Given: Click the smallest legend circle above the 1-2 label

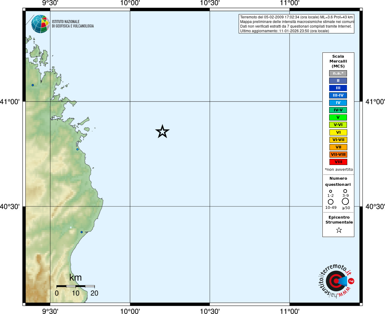Looking at the screenshot, I should tap(330, 191).
